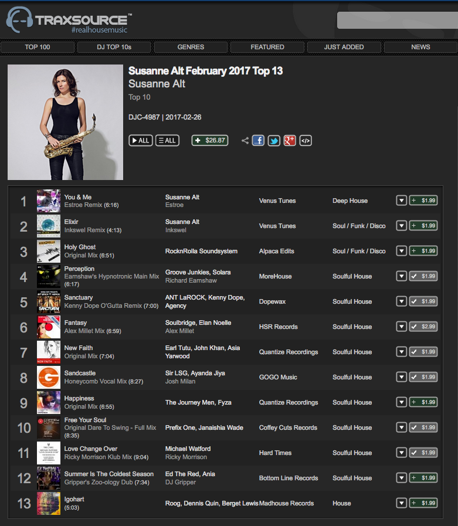Viewport: 458px width, 526px height.
Task: Open Fantasy cover art
Action: coord(49,327)
